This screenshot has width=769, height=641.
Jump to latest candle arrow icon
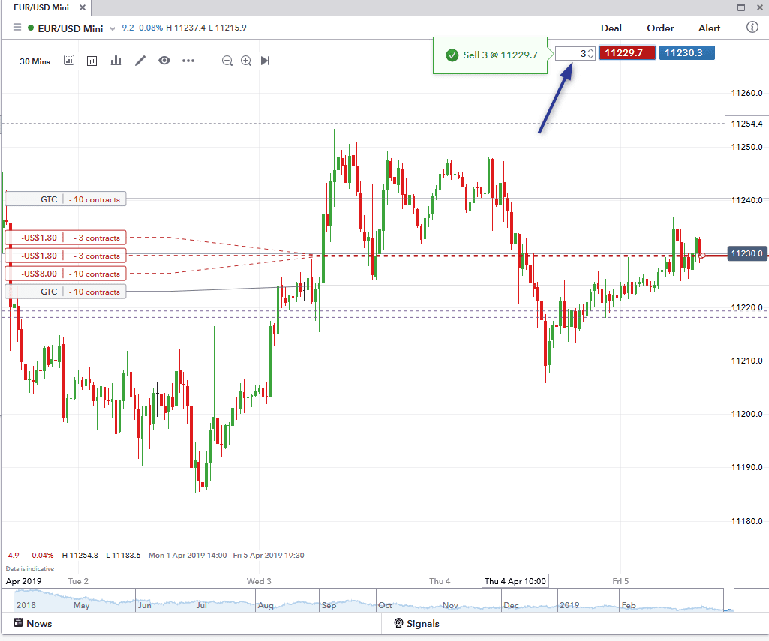click(x=265, y=61)
